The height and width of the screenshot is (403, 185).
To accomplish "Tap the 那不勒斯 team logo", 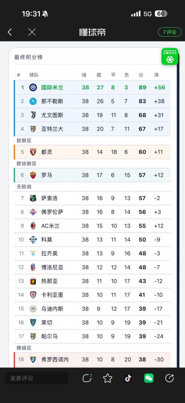I will click(x=33, y=101).
